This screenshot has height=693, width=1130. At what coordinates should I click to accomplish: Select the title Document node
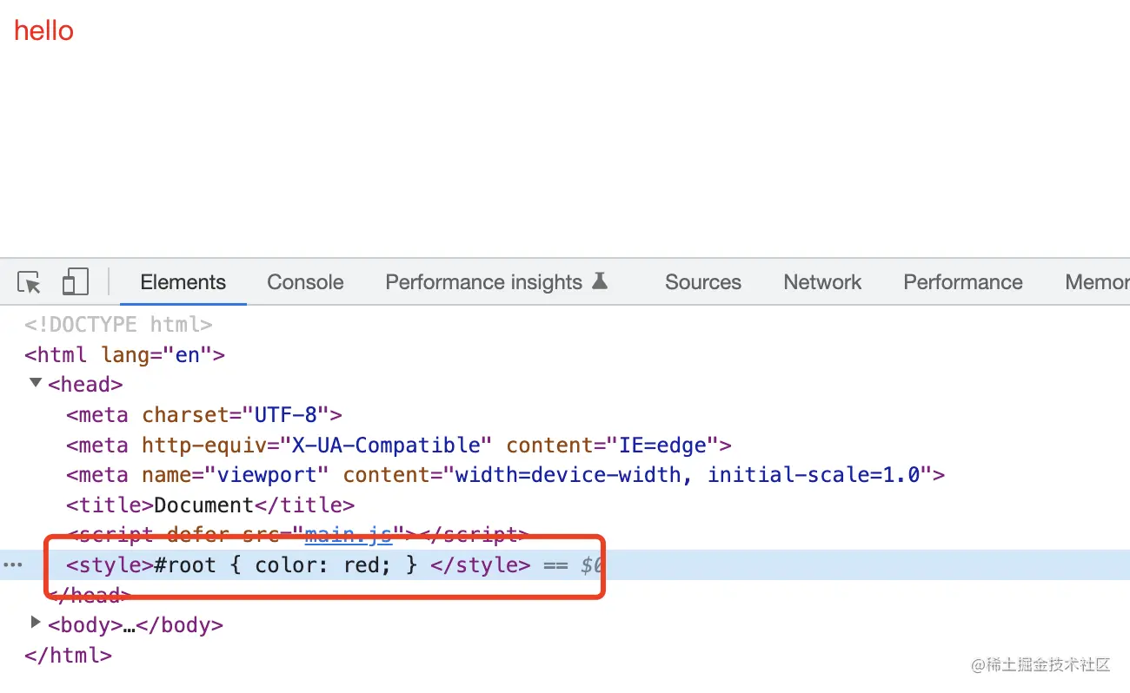coord(209,505)
